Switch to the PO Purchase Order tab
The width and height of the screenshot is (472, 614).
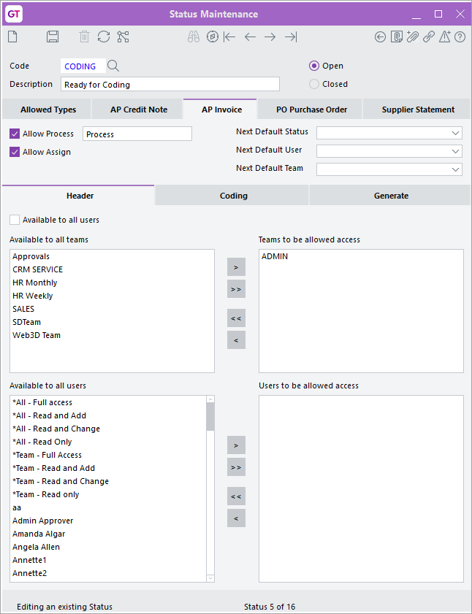point(311,110)
